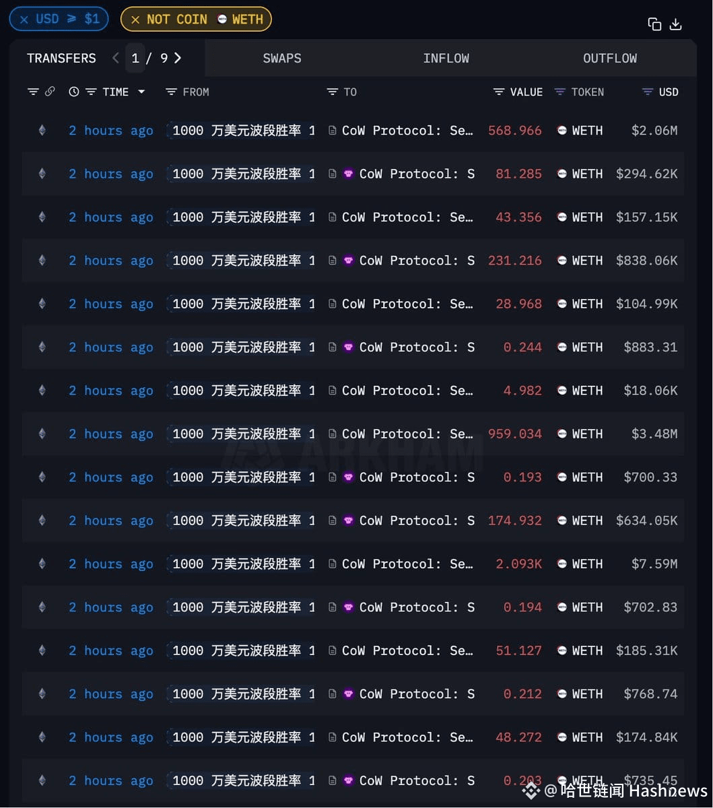
Task: Open CoW Protocol recipient in $185.31K row
Action: (407, 650)
